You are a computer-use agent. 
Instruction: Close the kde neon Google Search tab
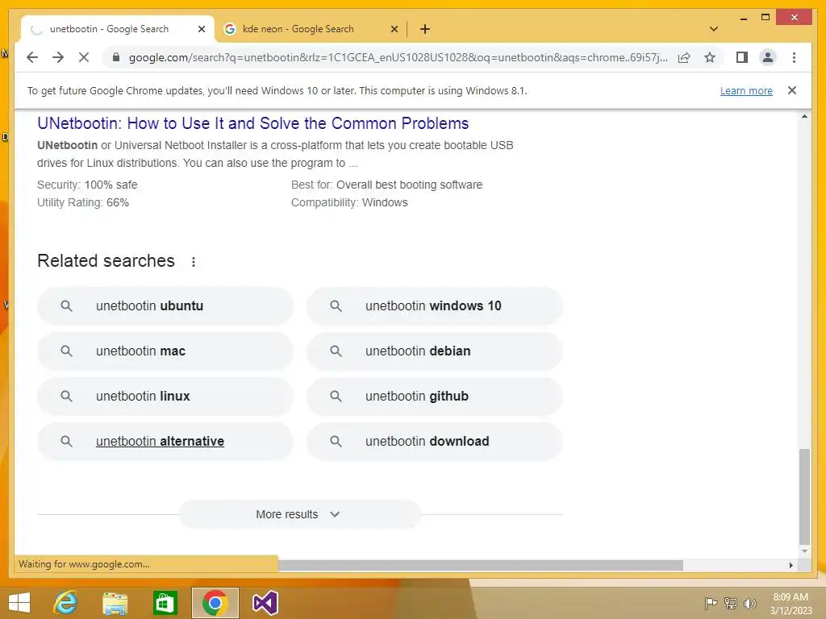pyautogui.click(x=394, y=29)
